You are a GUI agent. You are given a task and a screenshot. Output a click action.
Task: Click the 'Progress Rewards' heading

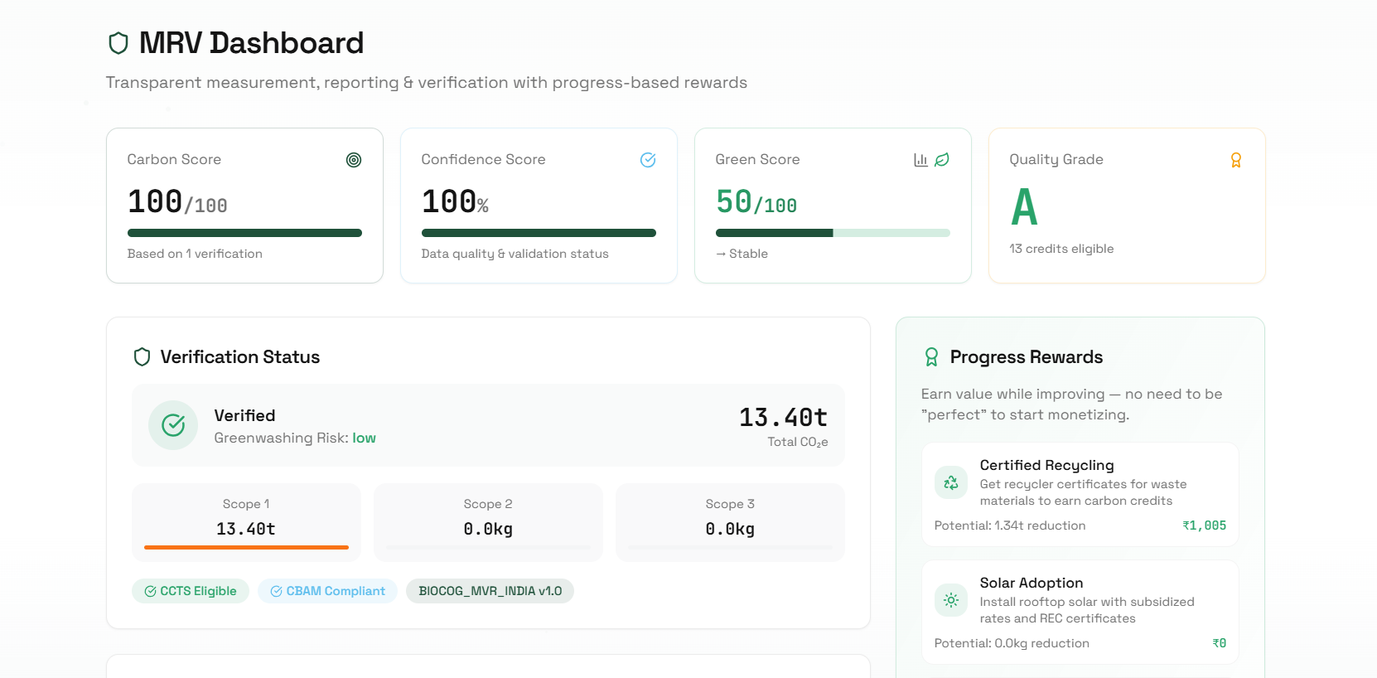click(x=1026, y=357)
